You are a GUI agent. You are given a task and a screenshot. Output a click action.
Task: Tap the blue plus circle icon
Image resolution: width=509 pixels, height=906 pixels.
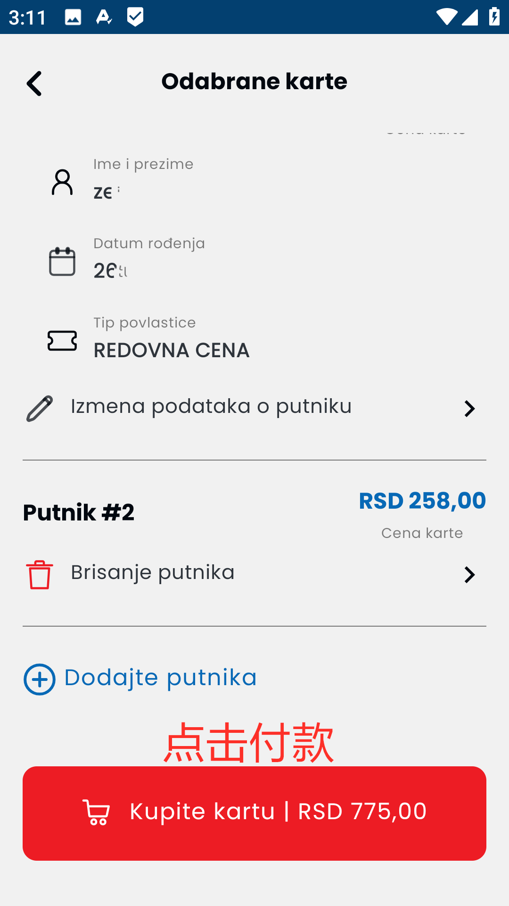(40, 679)
